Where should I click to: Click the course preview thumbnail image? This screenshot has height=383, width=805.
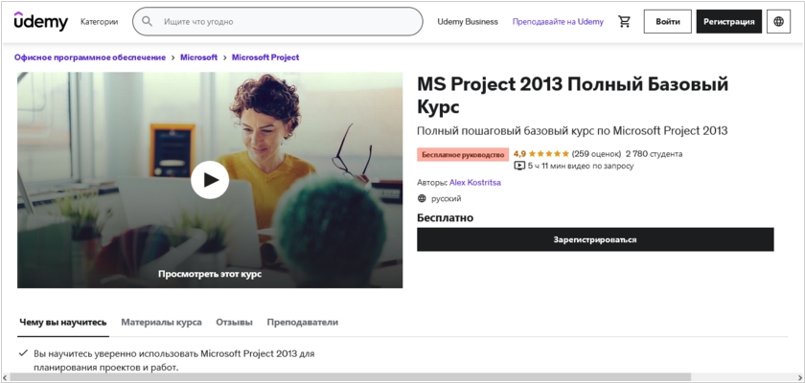210,180
